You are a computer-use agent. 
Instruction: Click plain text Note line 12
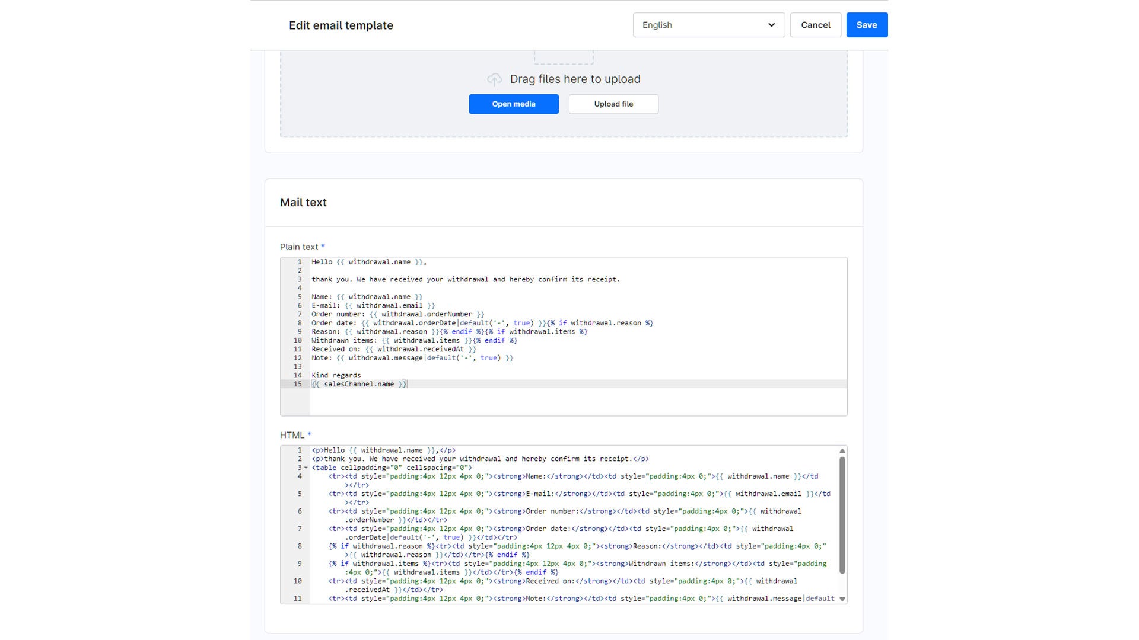point(412,358)
